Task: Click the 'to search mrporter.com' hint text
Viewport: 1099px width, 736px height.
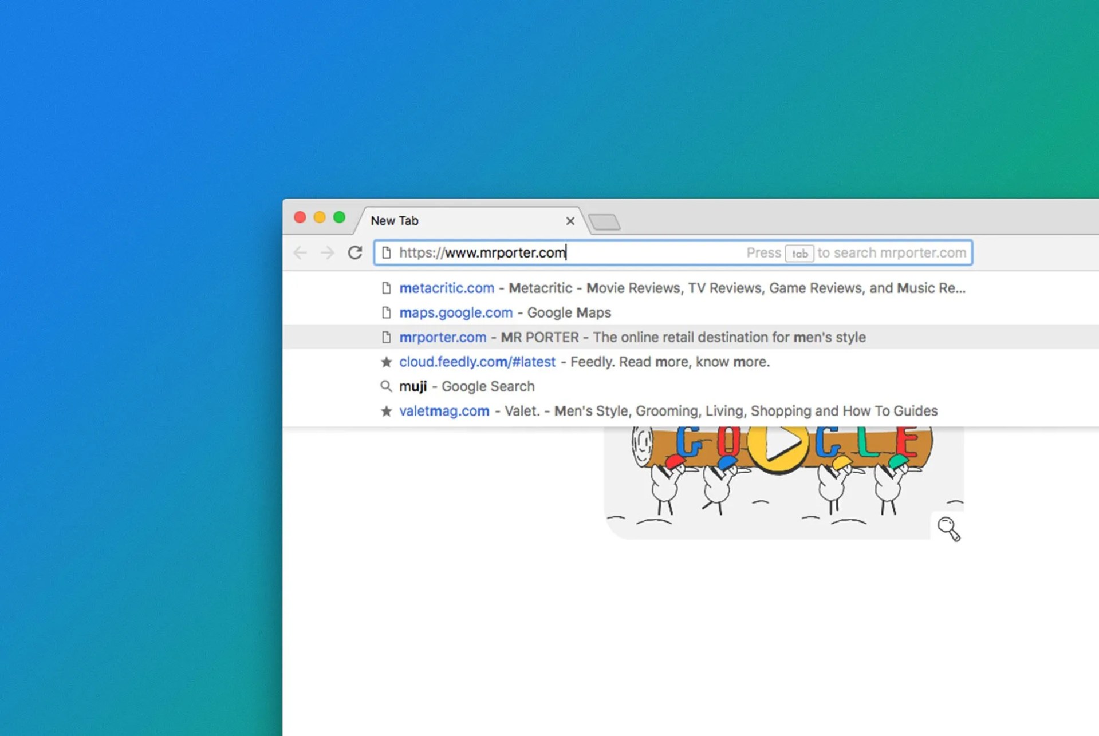Action: pyautogui.click(x=892, y=252)
